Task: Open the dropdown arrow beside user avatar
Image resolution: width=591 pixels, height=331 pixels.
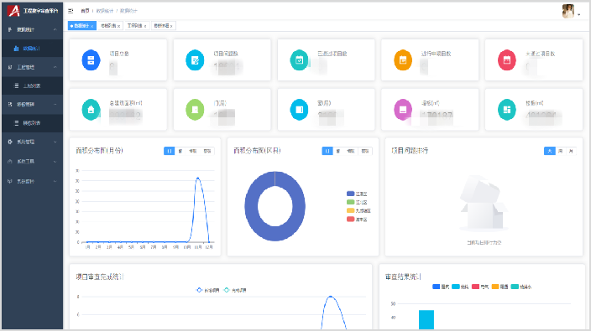Action: 579,14
